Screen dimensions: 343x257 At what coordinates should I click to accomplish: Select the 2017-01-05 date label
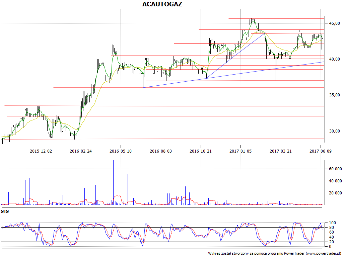point(241,151)
